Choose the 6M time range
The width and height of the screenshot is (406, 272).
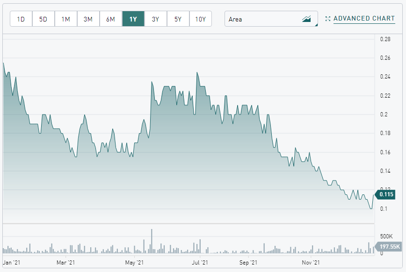click(x=110, y=19)
